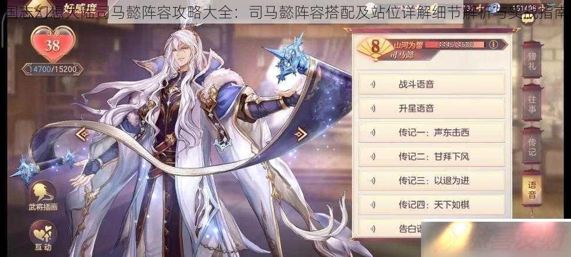Image resolution: width=571 pixels, height=257 pixels.
Task: Play the 战斗语音 speaker icon
Action: click(x=373, y=85)
